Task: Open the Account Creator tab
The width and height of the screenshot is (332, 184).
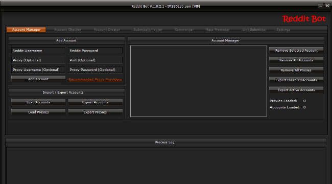Action: (107, 30)
